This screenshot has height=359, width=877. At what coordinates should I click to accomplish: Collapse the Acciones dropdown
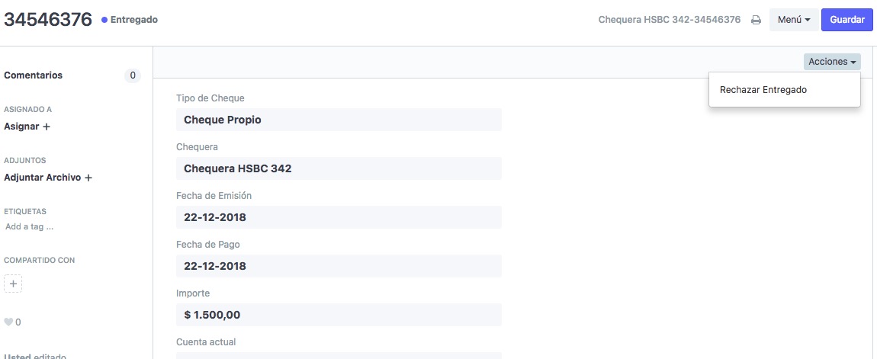(x=832, y=62)
